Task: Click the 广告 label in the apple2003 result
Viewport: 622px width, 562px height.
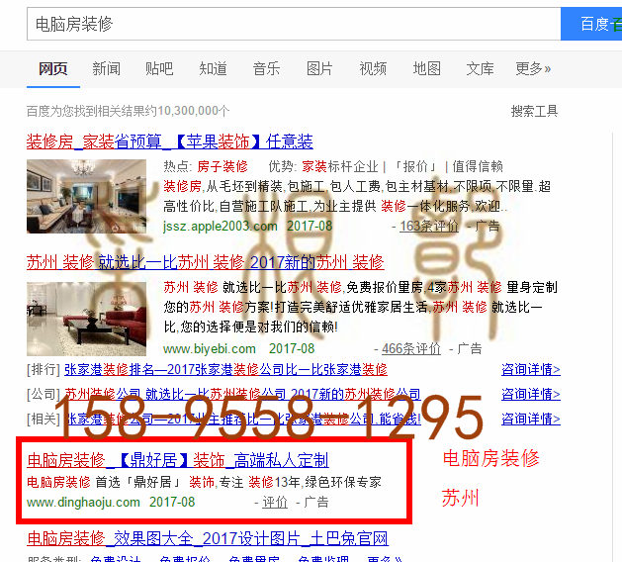Action: (x=488, y=227)
